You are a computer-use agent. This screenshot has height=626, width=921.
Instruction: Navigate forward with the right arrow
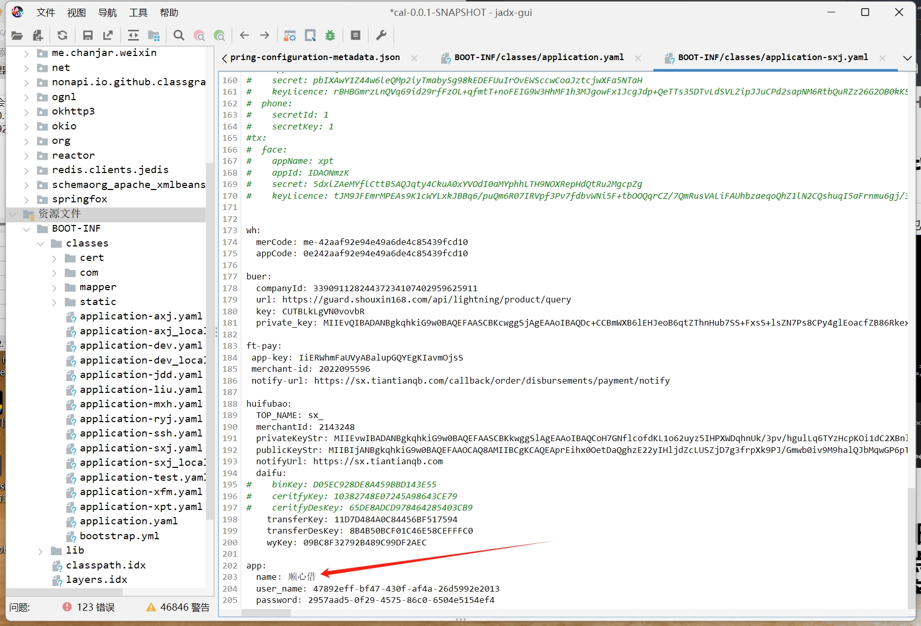(265, 35)
